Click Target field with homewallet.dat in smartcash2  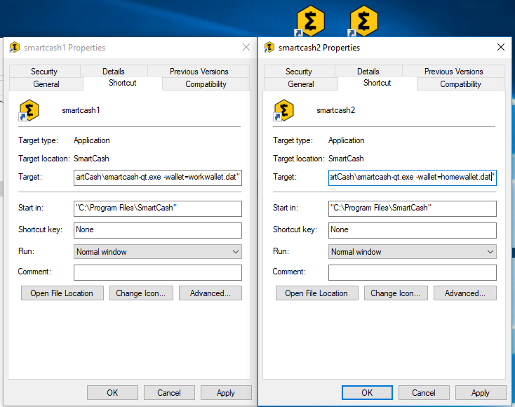tap(412, 178)
